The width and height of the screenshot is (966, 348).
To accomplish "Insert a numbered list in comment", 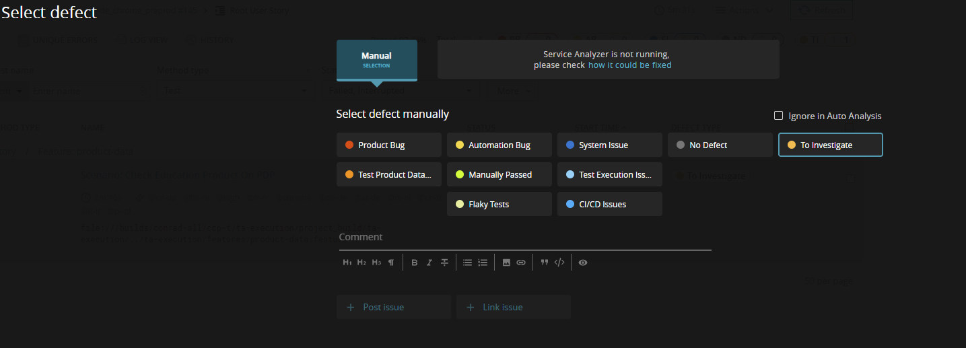I will click(483, 263).
